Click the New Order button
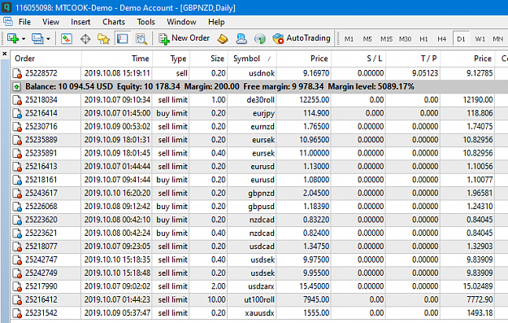Image resolution: width=508 pixels, height=323 pixels. pyautogui.click(x=184, y=38)
